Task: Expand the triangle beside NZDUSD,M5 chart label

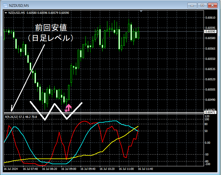Action: pos(6,13)
